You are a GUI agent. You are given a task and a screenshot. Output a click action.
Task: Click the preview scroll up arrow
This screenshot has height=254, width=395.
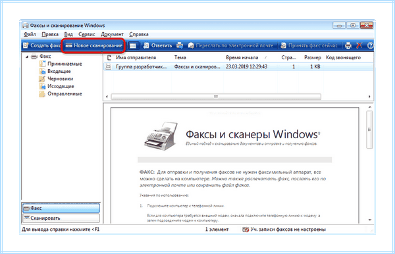(x=369, y=107)
